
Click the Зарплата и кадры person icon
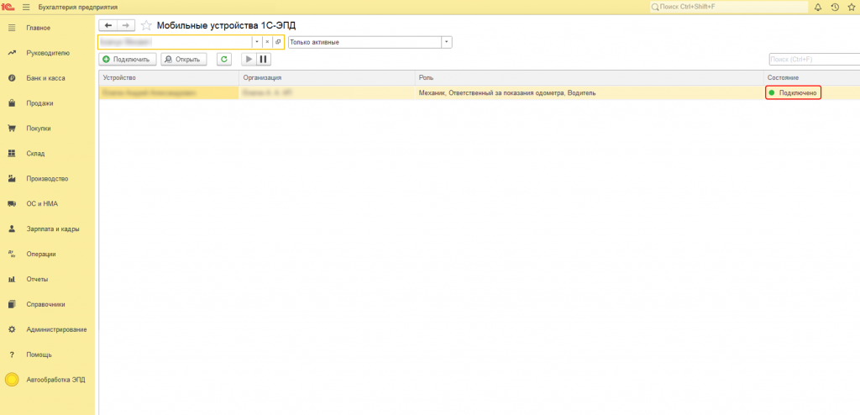click(x=12, y=229)
